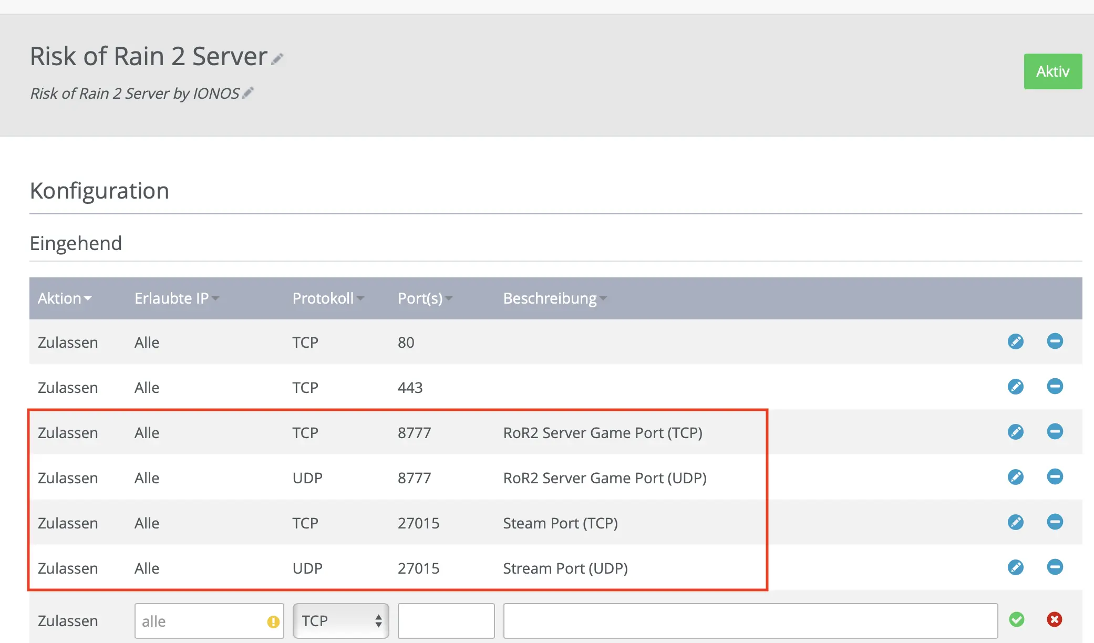Edit the TCP port 443 rule
Image resolution: width=1094 pixels, height=643 pixels.
click(x=1016, y=387)
